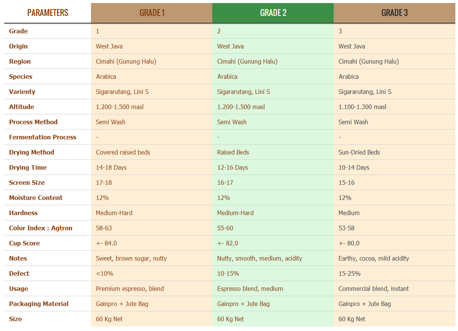Select the Covered raised beds cell
This screenshot has width=458, height=331.
coord(123,152)
